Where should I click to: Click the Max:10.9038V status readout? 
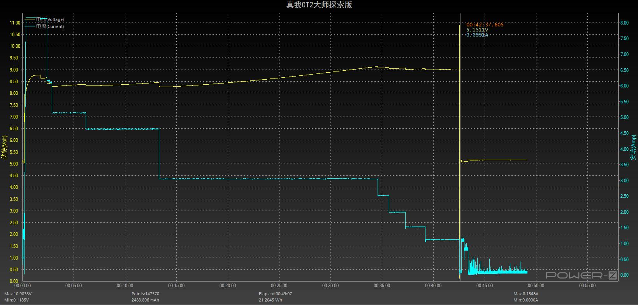pos(18,294)
